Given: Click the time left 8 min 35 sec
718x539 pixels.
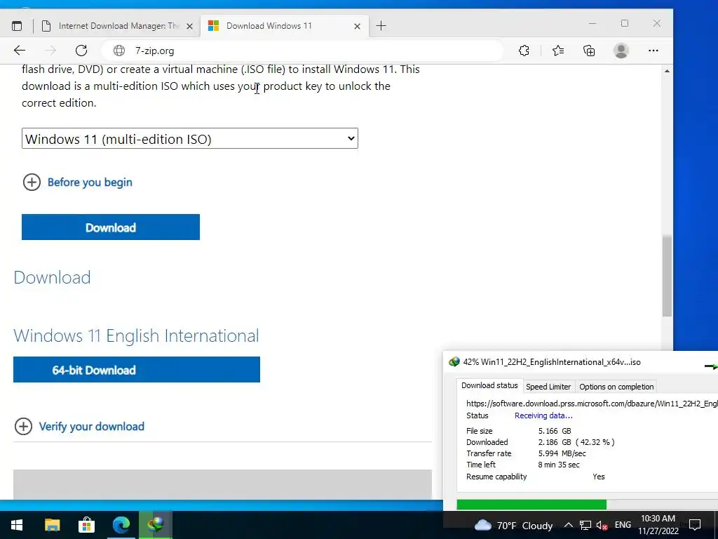Looking at the screenshot, I should (x=559, y=465).
